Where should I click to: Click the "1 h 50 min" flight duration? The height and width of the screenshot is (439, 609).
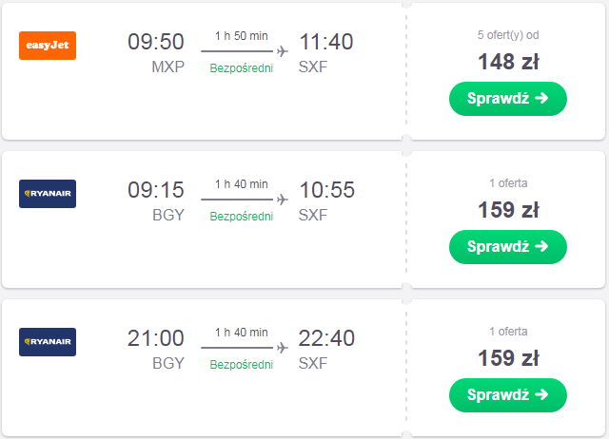coord(242,35)
